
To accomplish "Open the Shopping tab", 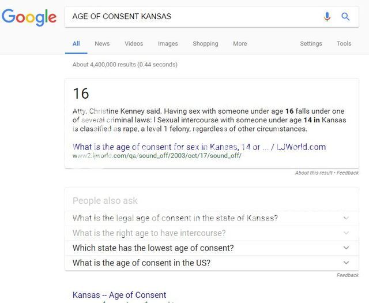I will click(205, 44).
